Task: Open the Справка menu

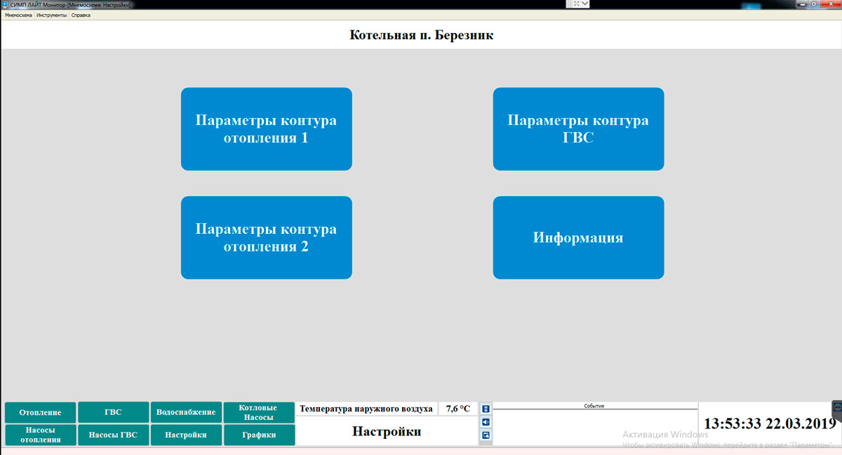Action: point(81,15)
